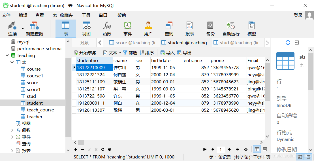Refresh the table data
The image size is (314, 161).
[103, 149]
